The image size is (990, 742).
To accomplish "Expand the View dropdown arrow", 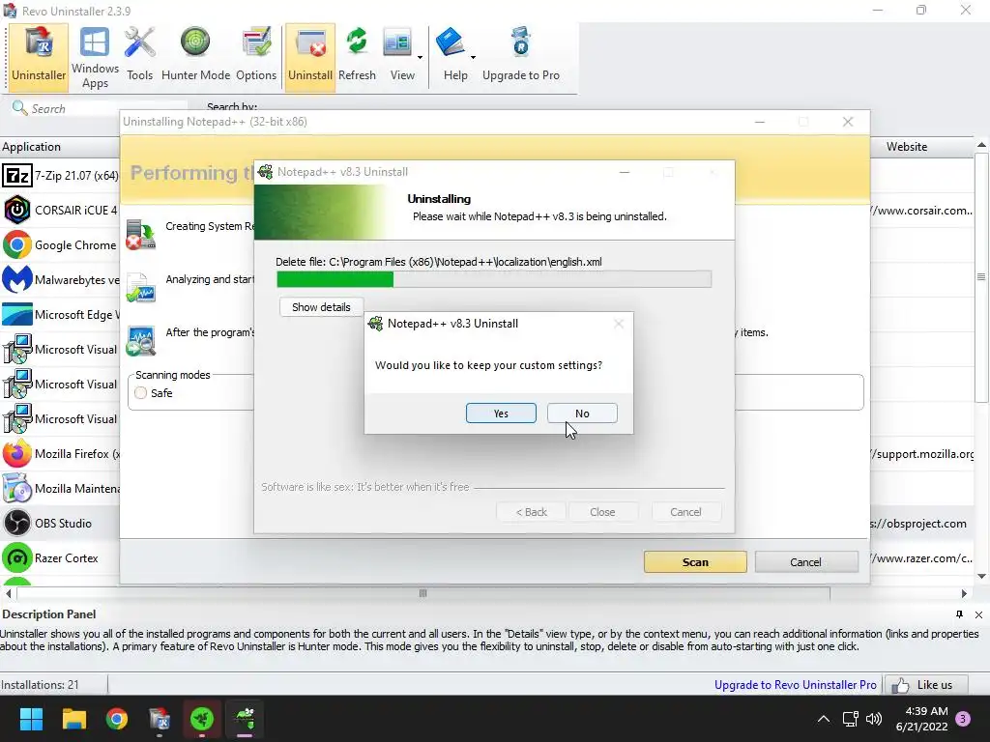I will tap(420, 57).
